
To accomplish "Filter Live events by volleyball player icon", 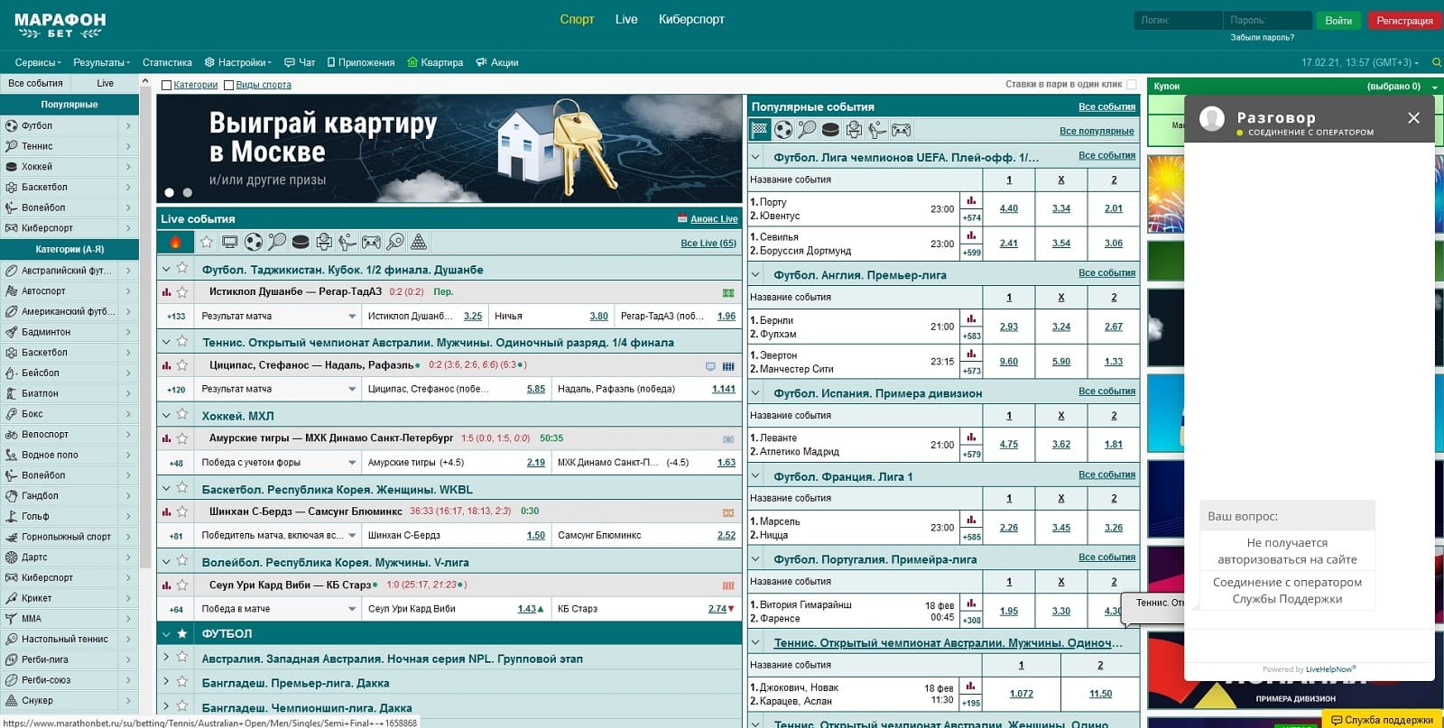I will click(347, 242).
